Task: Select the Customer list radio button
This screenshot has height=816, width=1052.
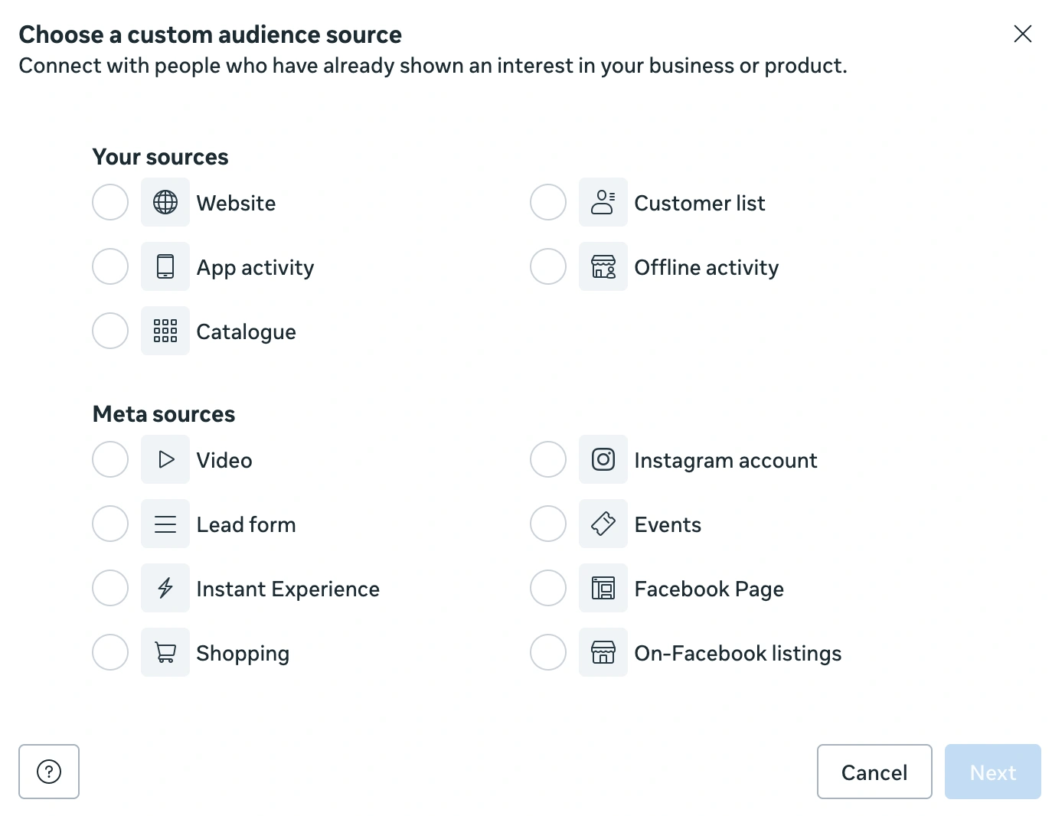Action: [547, 202]
